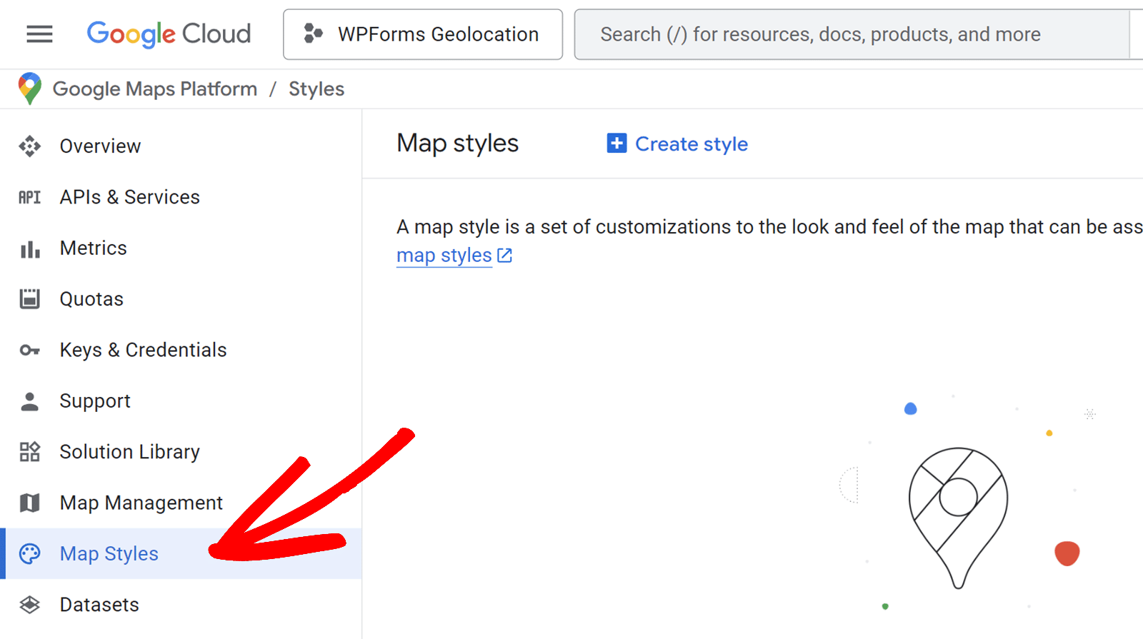This screenshot has height=639, width=1143.
Task: Open the Quotas section
Action: point(181,299)
